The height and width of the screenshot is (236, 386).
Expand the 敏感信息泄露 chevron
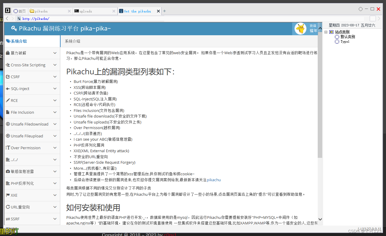(x=55, y=171)
